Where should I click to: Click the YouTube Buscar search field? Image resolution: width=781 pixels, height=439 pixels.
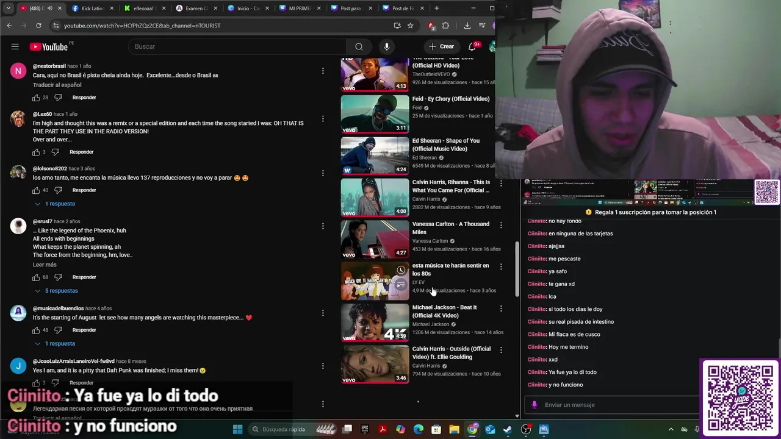pyautogui.click(x=238, y=46)
